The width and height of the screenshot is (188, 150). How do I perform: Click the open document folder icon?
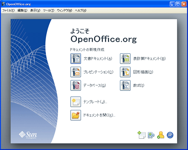click(76, 115)
